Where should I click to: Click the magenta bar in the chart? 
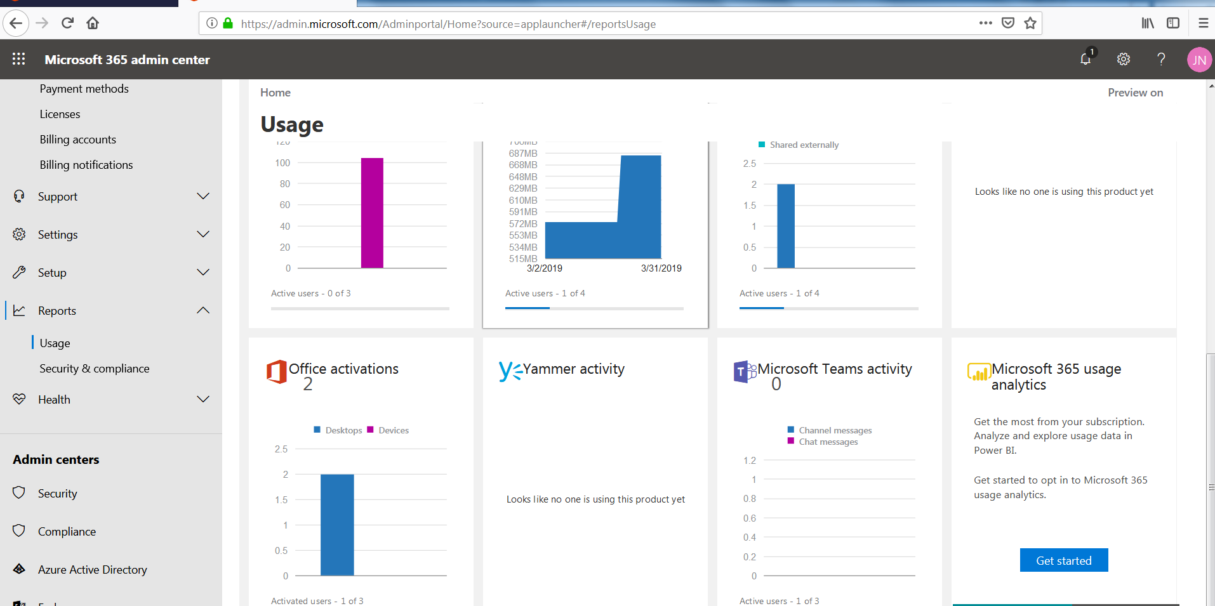[x=372, y=213]
